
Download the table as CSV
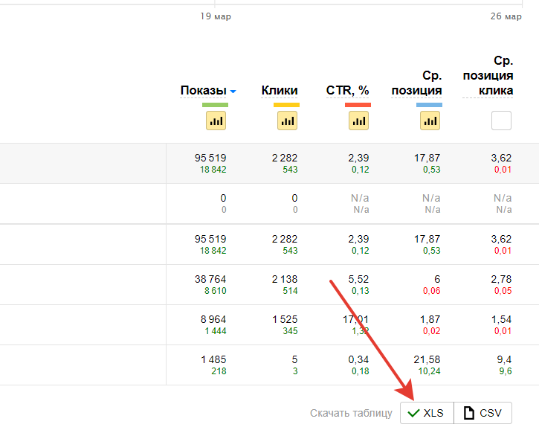[482, 413]
